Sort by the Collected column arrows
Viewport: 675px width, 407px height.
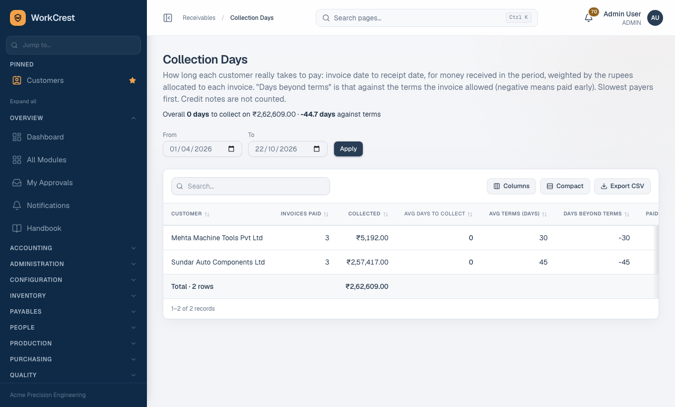386,214
